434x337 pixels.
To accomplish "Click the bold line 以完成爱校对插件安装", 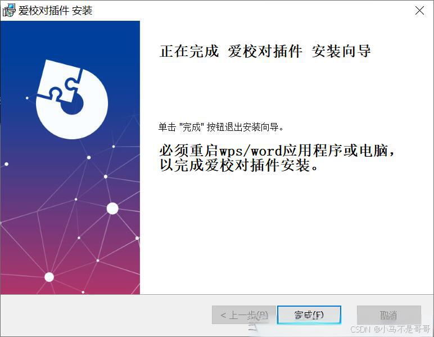I will click(x=238, y=165).
